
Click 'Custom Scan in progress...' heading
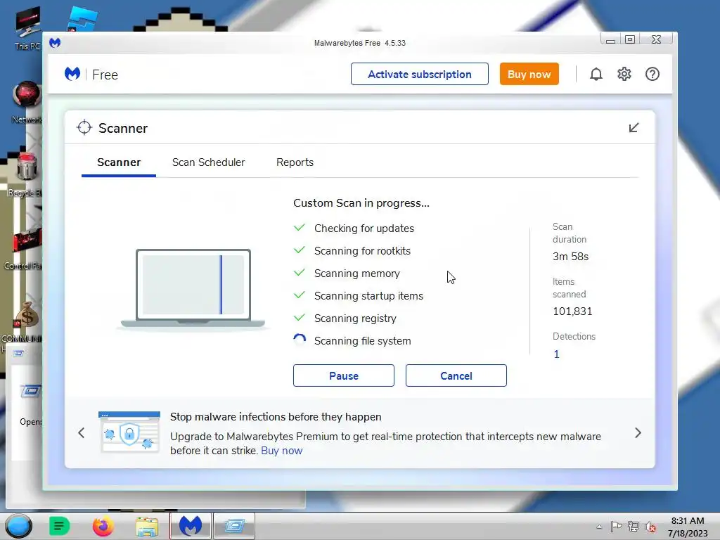(361, 203)
